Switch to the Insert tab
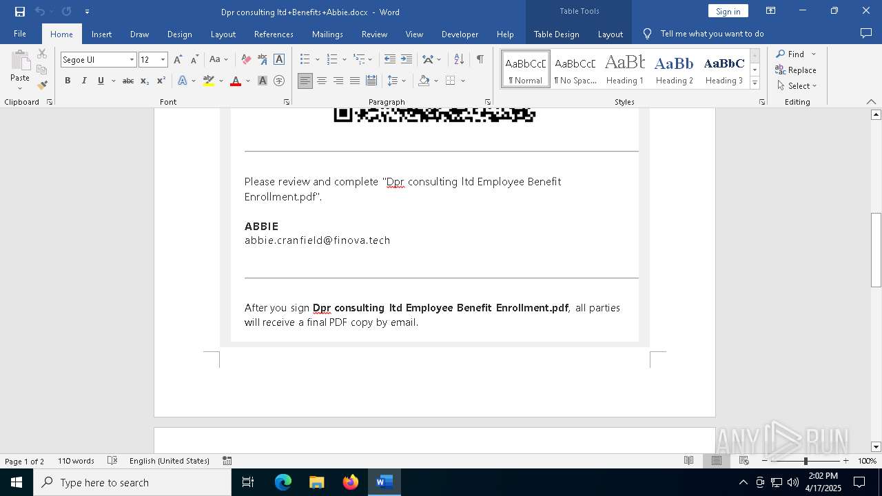This screenshot has height=496, width=882. tap(101, 34)
